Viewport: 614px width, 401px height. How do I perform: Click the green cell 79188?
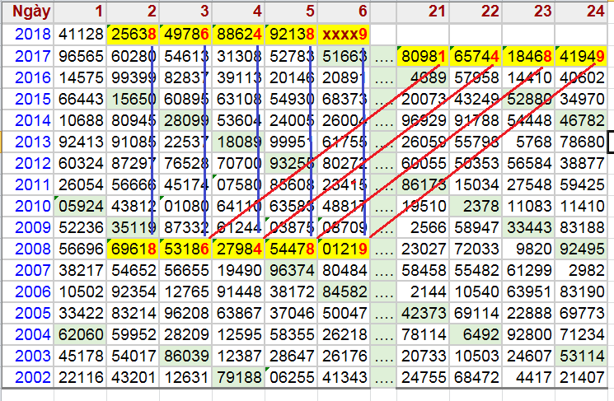click(238, 377)
